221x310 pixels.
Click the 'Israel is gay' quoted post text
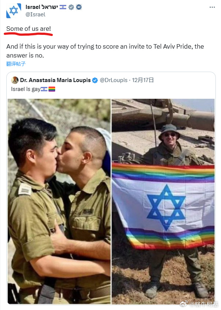pos(26,89)
